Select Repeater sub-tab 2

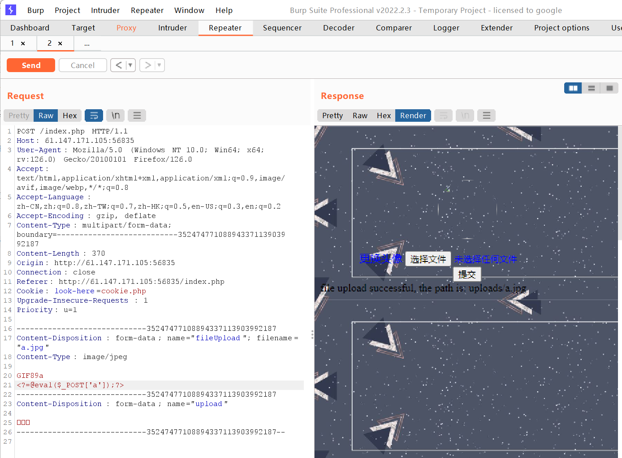point(50,43)
